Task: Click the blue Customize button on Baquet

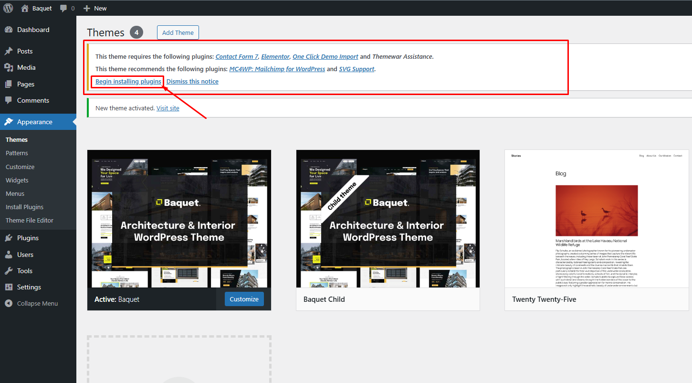Action: (x=244, y=299)
